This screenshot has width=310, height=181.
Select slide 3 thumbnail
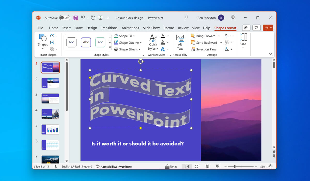point(50,99)
